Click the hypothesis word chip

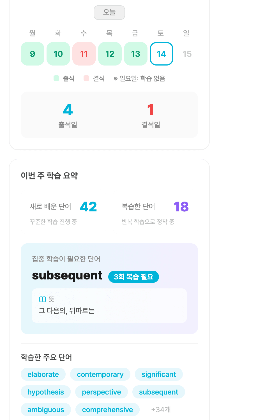(x=46, y=392)
